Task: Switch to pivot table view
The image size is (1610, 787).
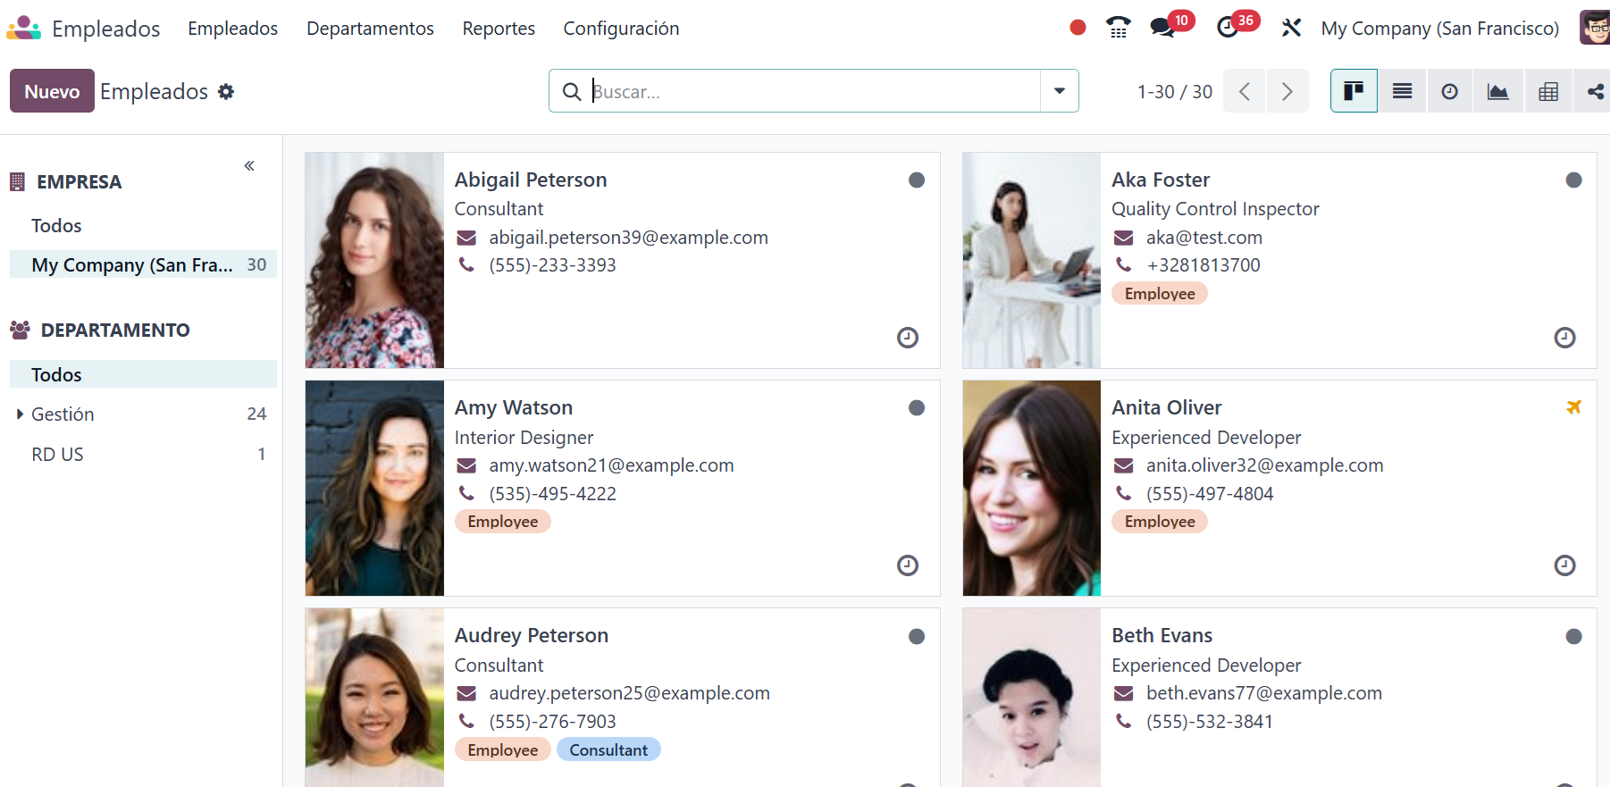Action: pyautogui.click(x=1547, y=91)
